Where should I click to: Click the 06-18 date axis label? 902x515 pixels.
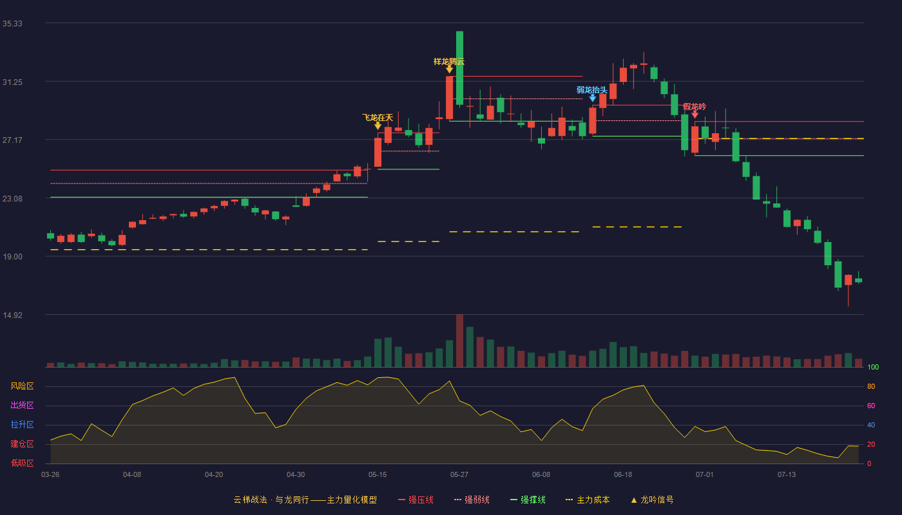coord(623,474)
